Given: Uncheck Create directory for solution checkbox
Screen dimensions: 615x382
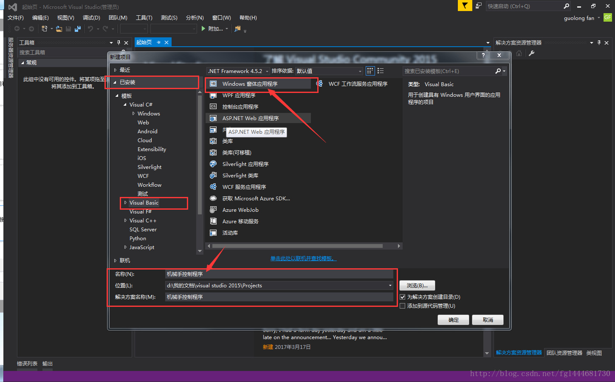Looking at the screenshot, I should tap(403, 297).
